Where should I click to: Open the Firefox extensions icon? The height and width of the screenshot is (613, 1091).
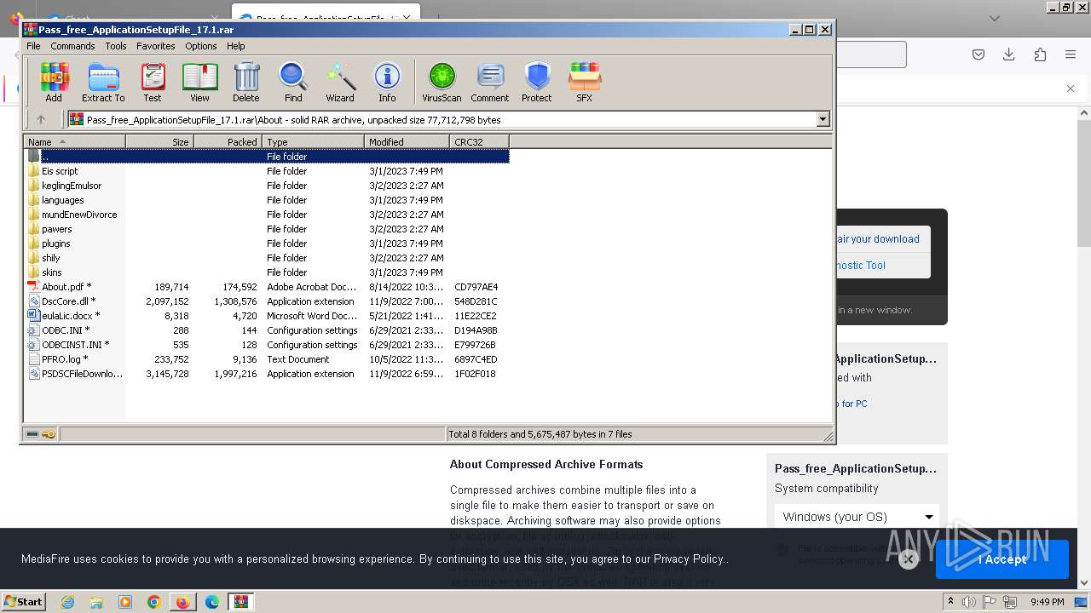tap(1040, 54)
